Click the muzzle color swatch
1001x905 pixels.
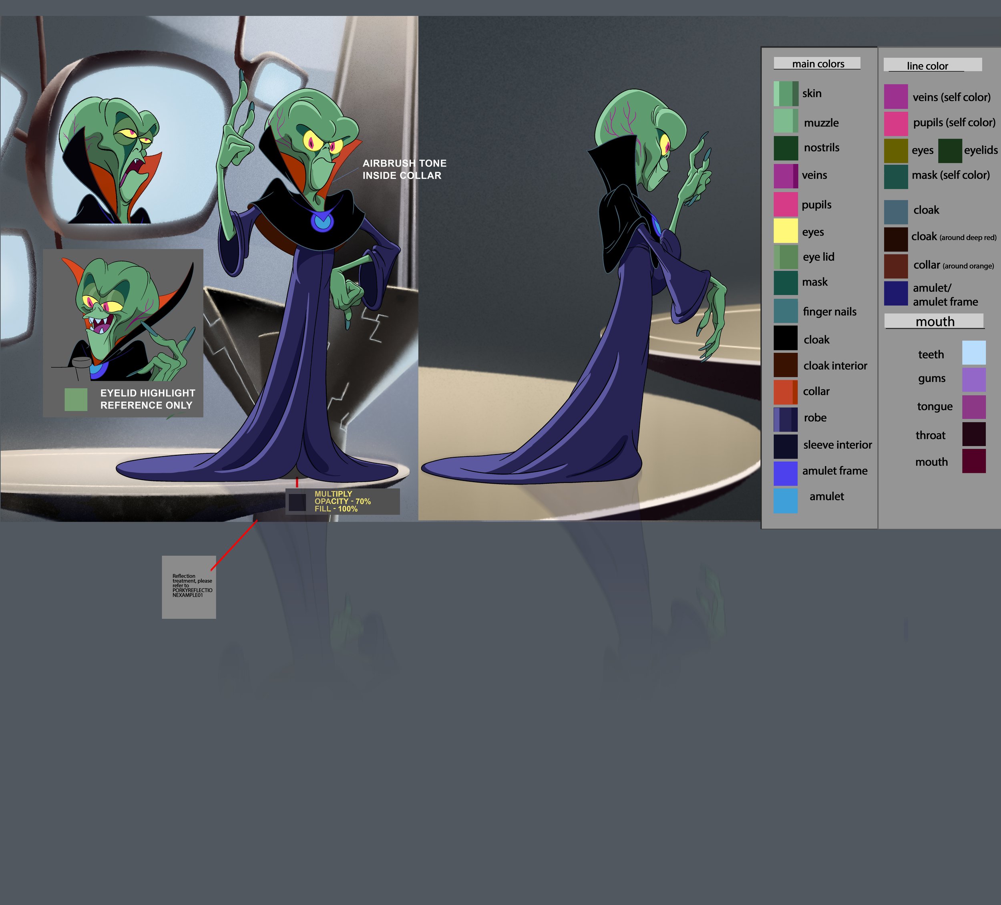(786, 121)
